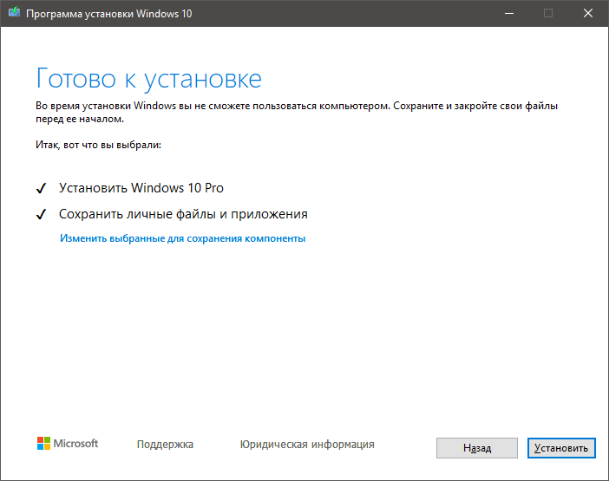Click the Windows setup icon in title bar
Screen dimensions: 609x481
click(x=15, y=13)
